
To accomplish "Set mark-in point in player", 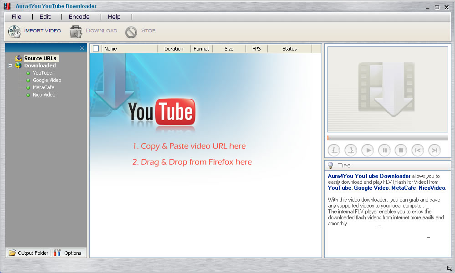I will [334, 151].
